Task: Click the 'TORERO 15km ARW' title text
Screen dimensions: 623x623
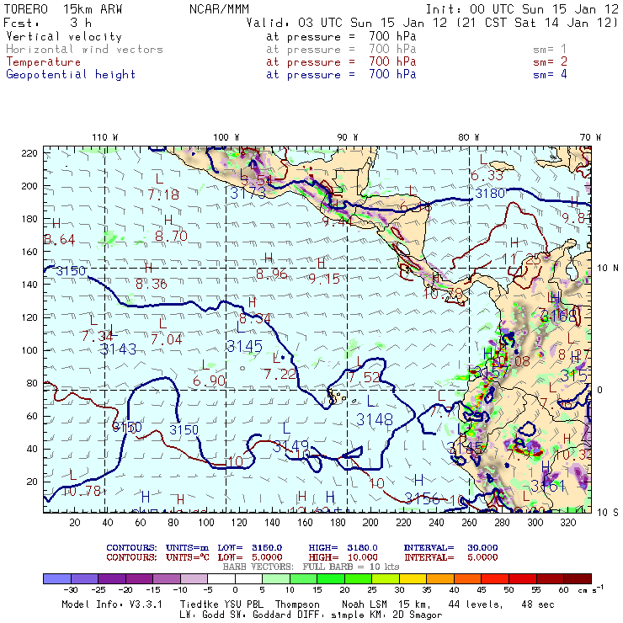Action: tap(63, 9)
